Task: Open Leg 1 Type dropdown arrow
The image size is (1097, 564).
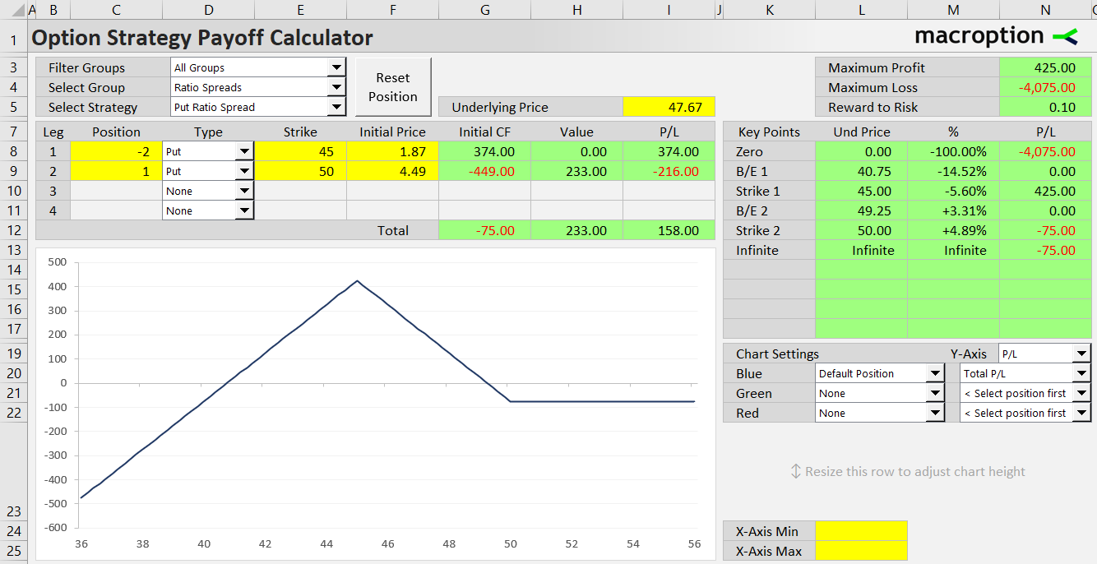Action: pyautogui.click(x=244, y=151)
